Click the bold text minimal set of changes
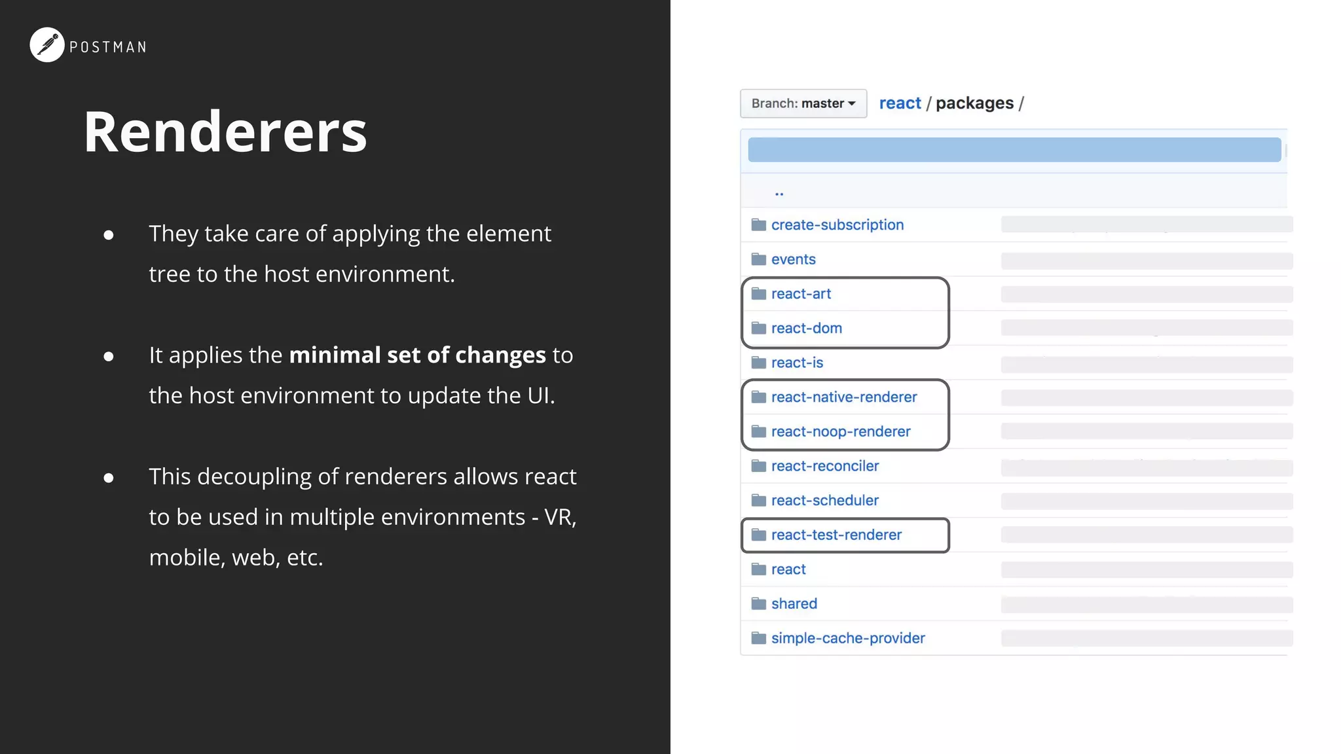The height and width of the screenshot is (754, 1341). click(x=417, y=355)
